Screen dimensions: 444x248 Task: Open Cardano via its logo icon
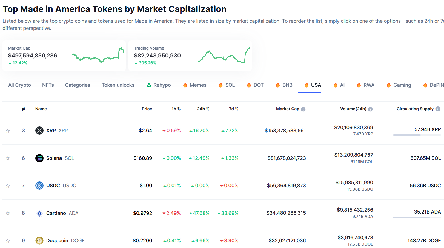tap(39, 213)
